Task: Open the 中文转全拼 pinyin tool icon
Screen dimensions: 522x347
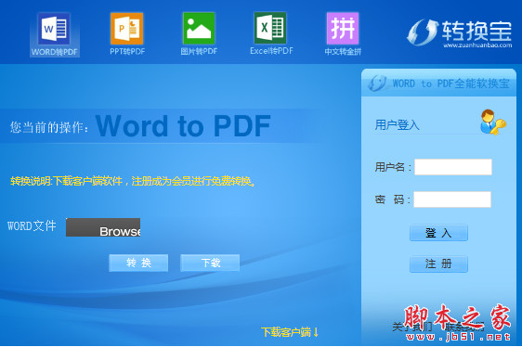Action: click(x=343, y=34)
